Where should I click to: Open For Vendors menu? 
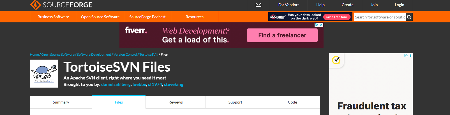pyautogui.click(x=289, y=5)
